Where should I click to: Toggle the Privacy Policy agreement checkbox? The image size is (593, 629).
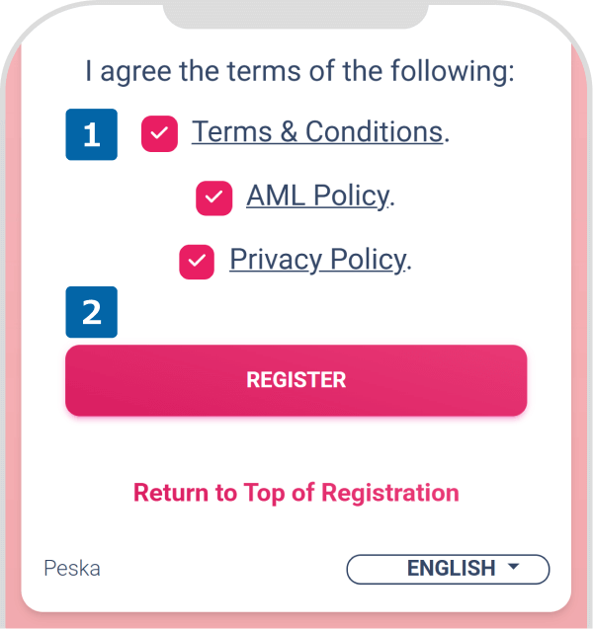coord(197,262)
